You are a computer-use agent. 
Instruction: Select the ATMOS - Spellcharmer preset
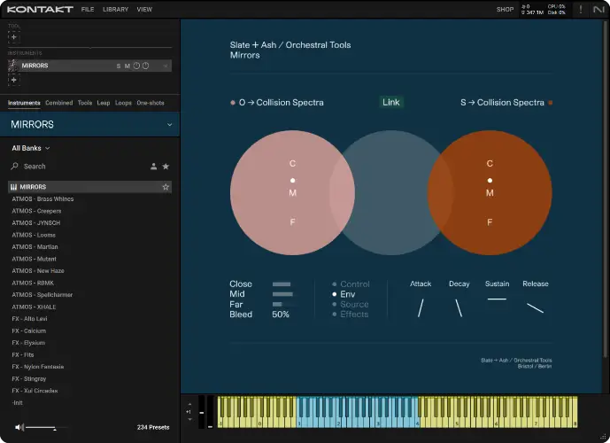click(x=42, y=295)
